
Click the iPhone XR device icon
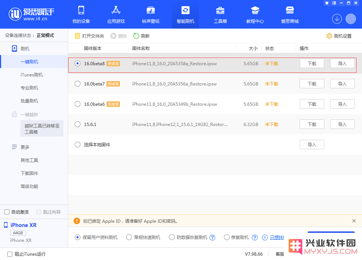click(x=6, y=225)
